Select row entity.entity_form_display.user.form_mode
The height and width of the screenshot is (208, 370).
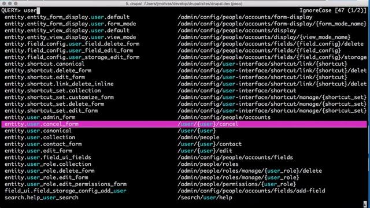click(184, 24)
